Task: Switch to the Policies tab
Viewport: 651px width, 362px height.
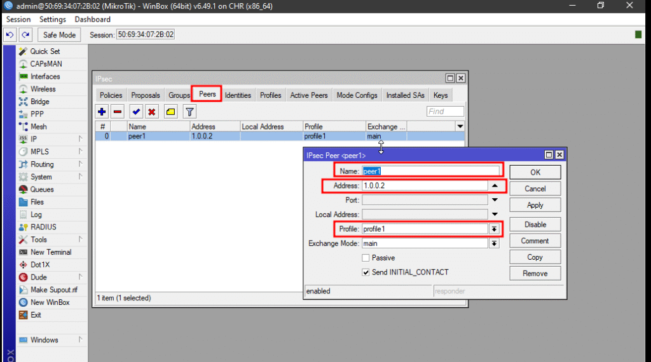Action: pos(111,95)
